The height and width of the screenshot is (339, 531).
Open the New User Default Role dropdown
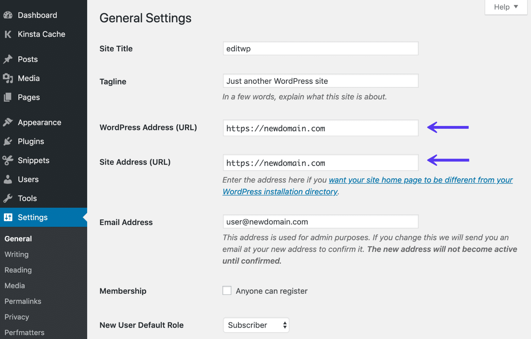(x=256, y=325)
